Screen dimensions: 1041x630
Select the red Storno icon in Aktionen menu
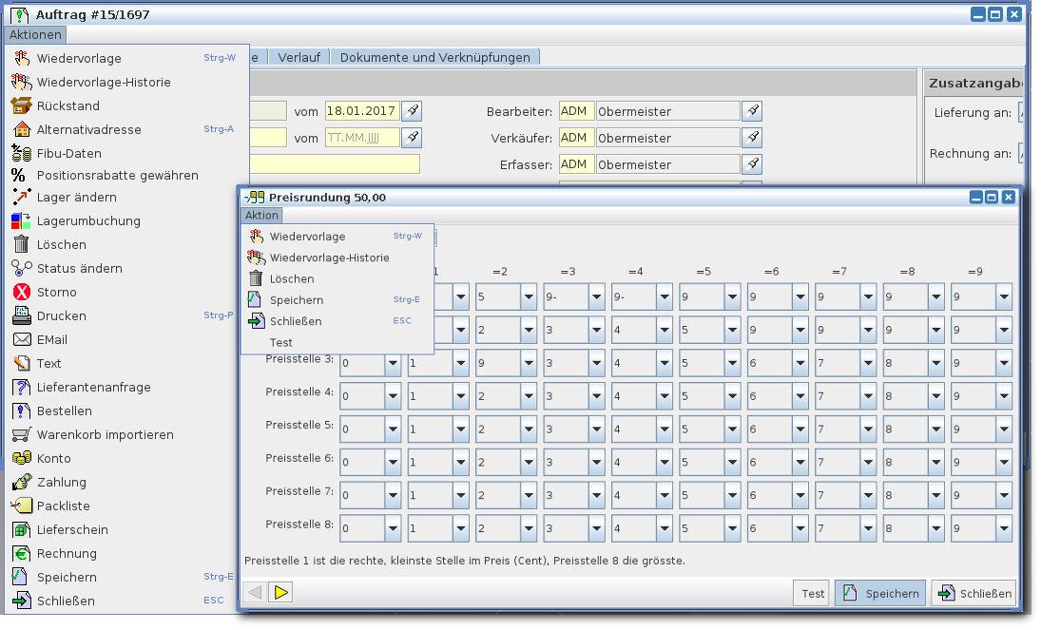click(x=21, y=292)
